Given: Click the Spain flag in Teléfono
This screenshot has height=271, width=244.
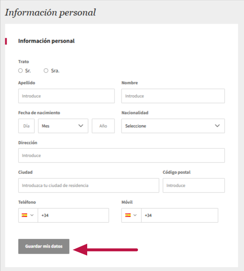Looking at the screenshot, I should pyautogui.click(x=24, y=215).
